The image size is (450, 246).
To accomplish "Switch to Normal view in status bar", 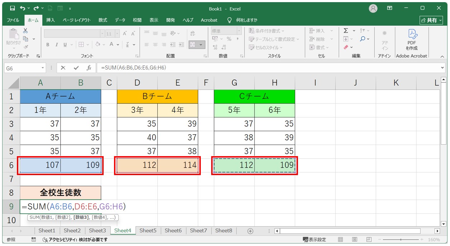I will point(341,240).
